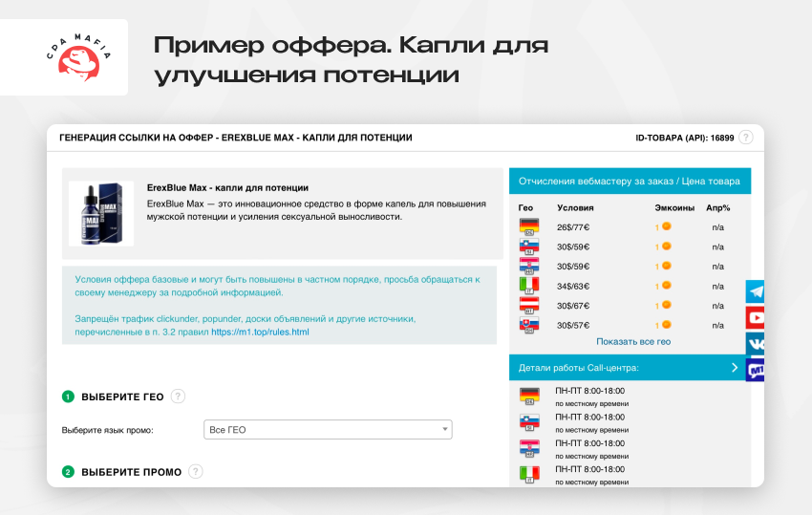Click the Germany flag in call-center schedule
The width and height of the screenshot is (812, 515).
(529, 397)
